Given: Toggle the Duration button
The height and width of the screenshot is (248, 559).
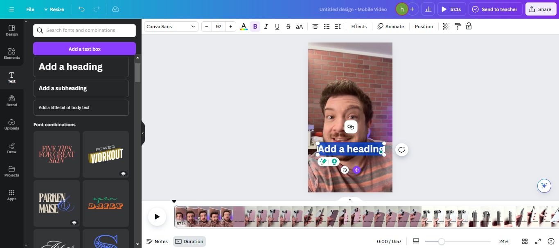Looking at the screenshot, I should point(189,241).
